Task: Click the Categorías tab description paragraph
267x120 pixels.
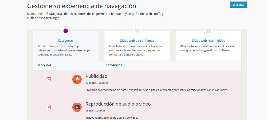Action: [65, 50]
